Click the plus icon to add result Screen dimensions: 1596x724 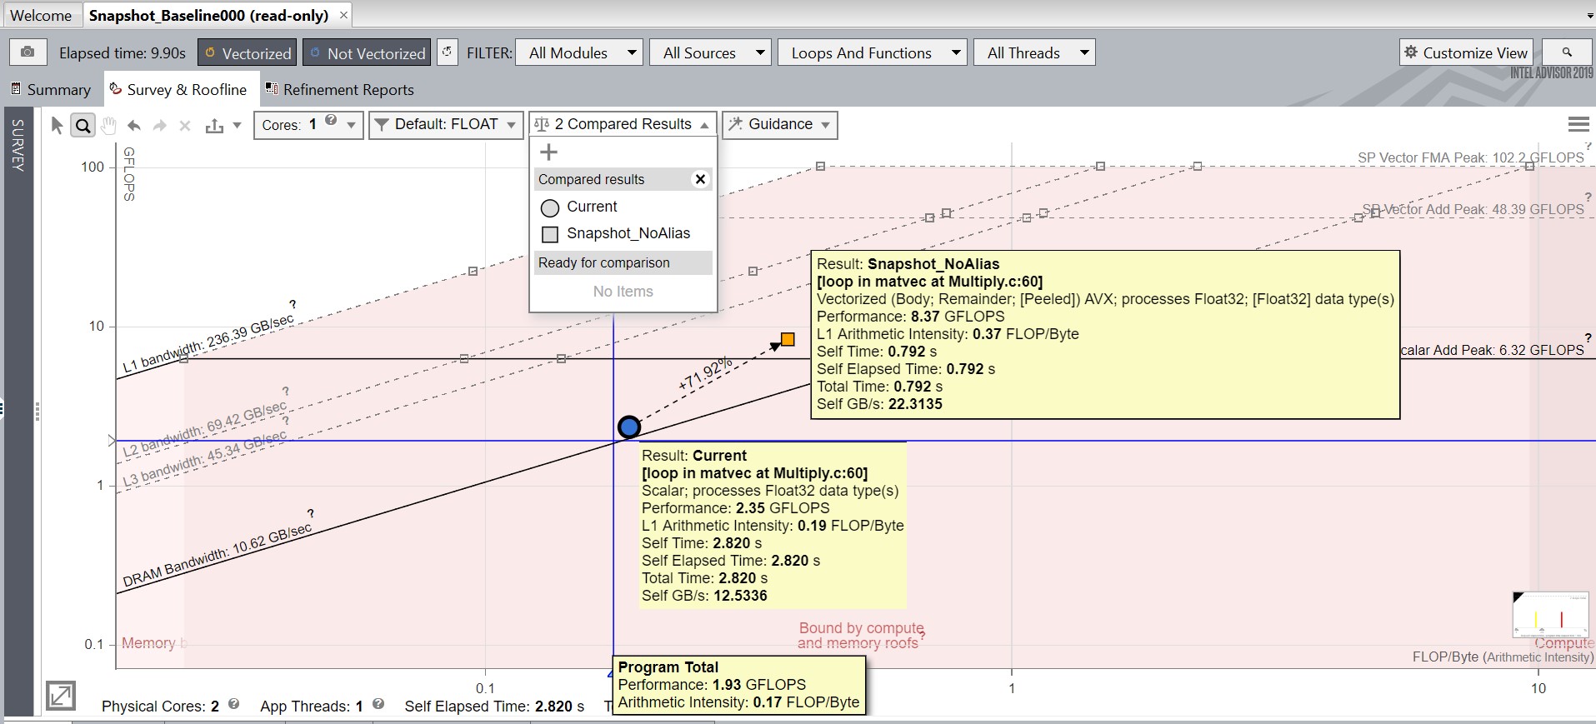pos(548,152)
